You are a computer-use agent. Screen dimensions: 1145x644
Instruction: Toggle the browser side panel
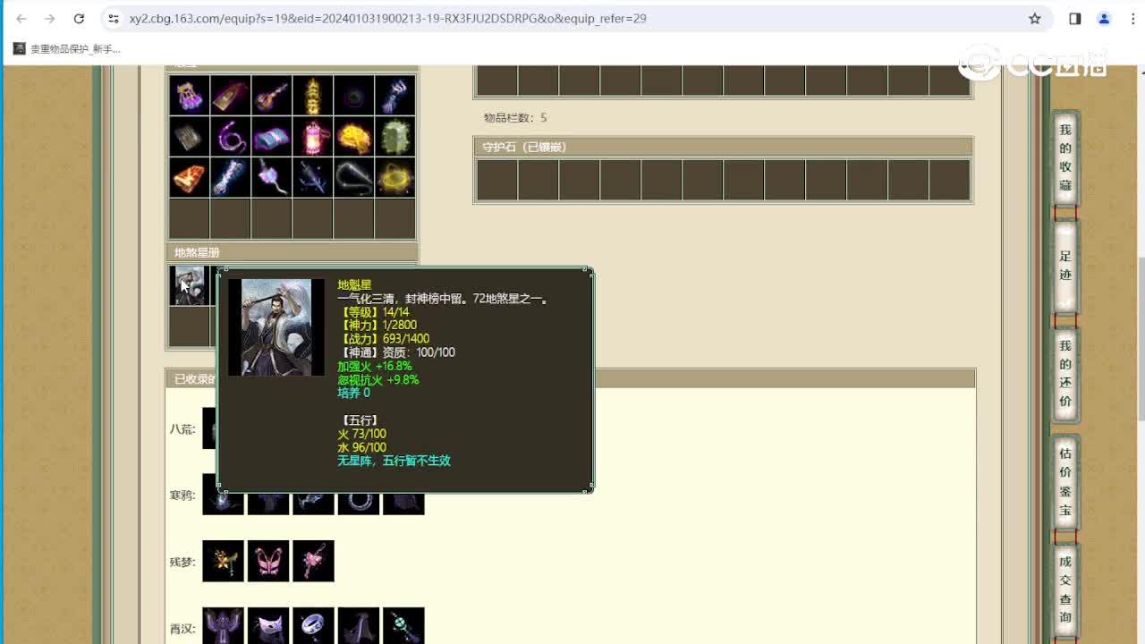[1075, 18]
